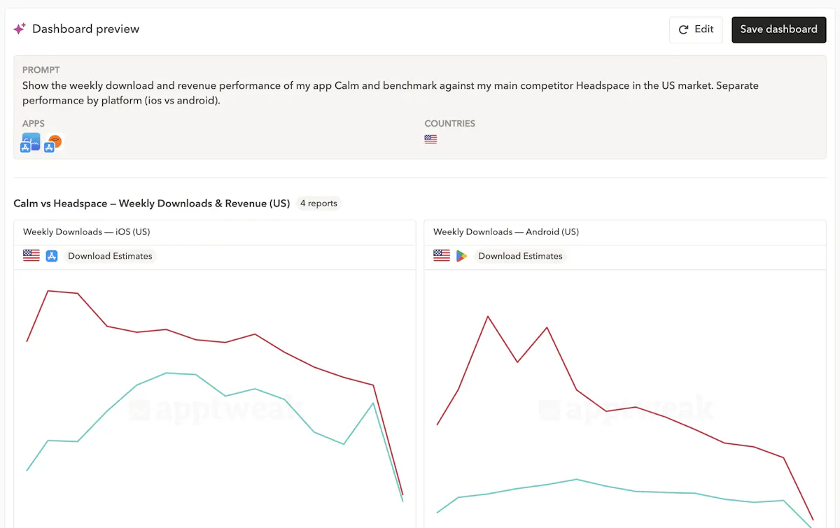
Task: Click Download Estimates tag in Android panel
Action: click(x=520, y=256)
